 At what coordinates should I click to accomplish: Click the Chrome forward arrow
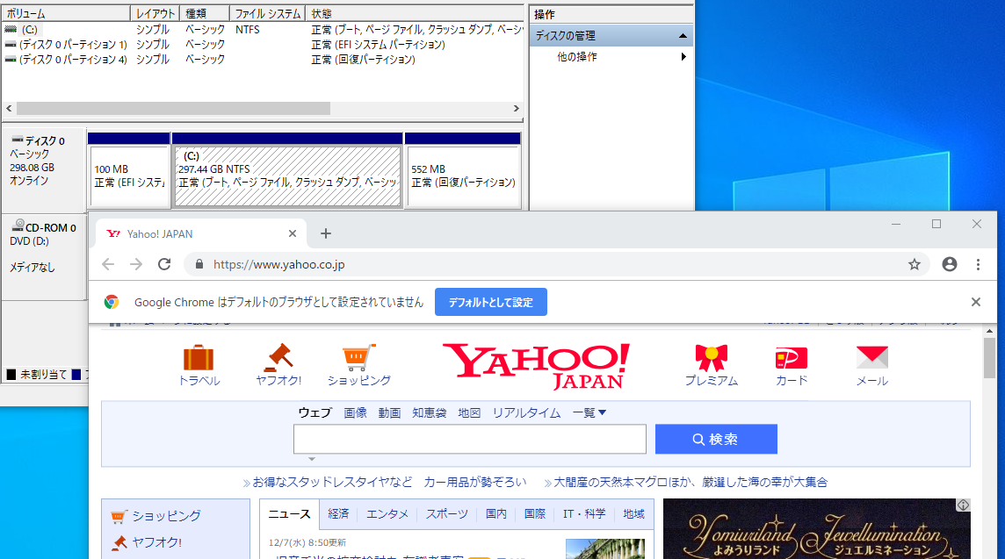[136, 264]
